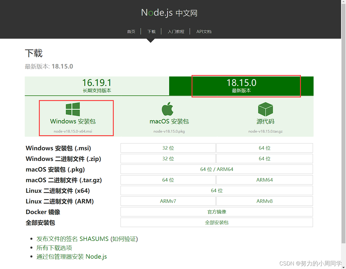The height and width of the screenshot is (269, 346).
Task: Open 发布文件的签名 SHASUMS link
Action: (x=73, y=239)
